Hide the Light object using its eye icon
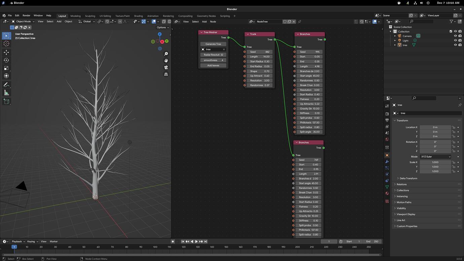The height and width of the screenshot is (261, 464). click(x=456, y=40)
